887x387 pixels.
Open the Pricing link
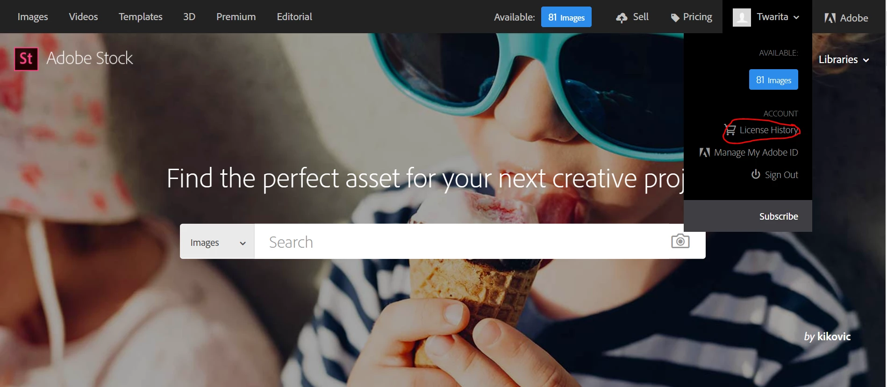point(698,17)
